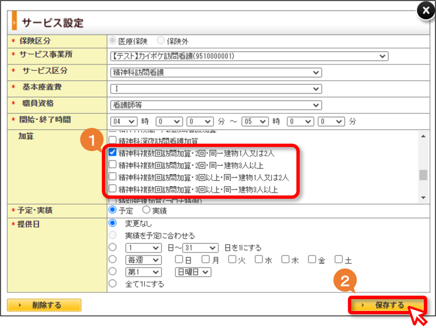The width and height of the screenshot is (436, 331).
Task: Click the 加算 list scrollbar thumb
Action: (423, 175)
